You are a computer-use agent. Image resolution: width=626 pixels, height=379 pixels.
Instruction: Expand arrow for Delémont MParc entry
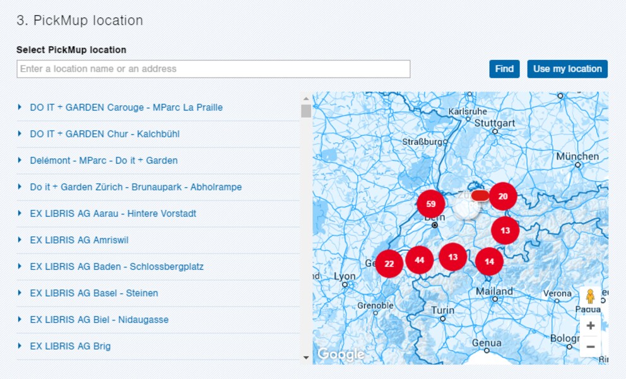(20, 160)
